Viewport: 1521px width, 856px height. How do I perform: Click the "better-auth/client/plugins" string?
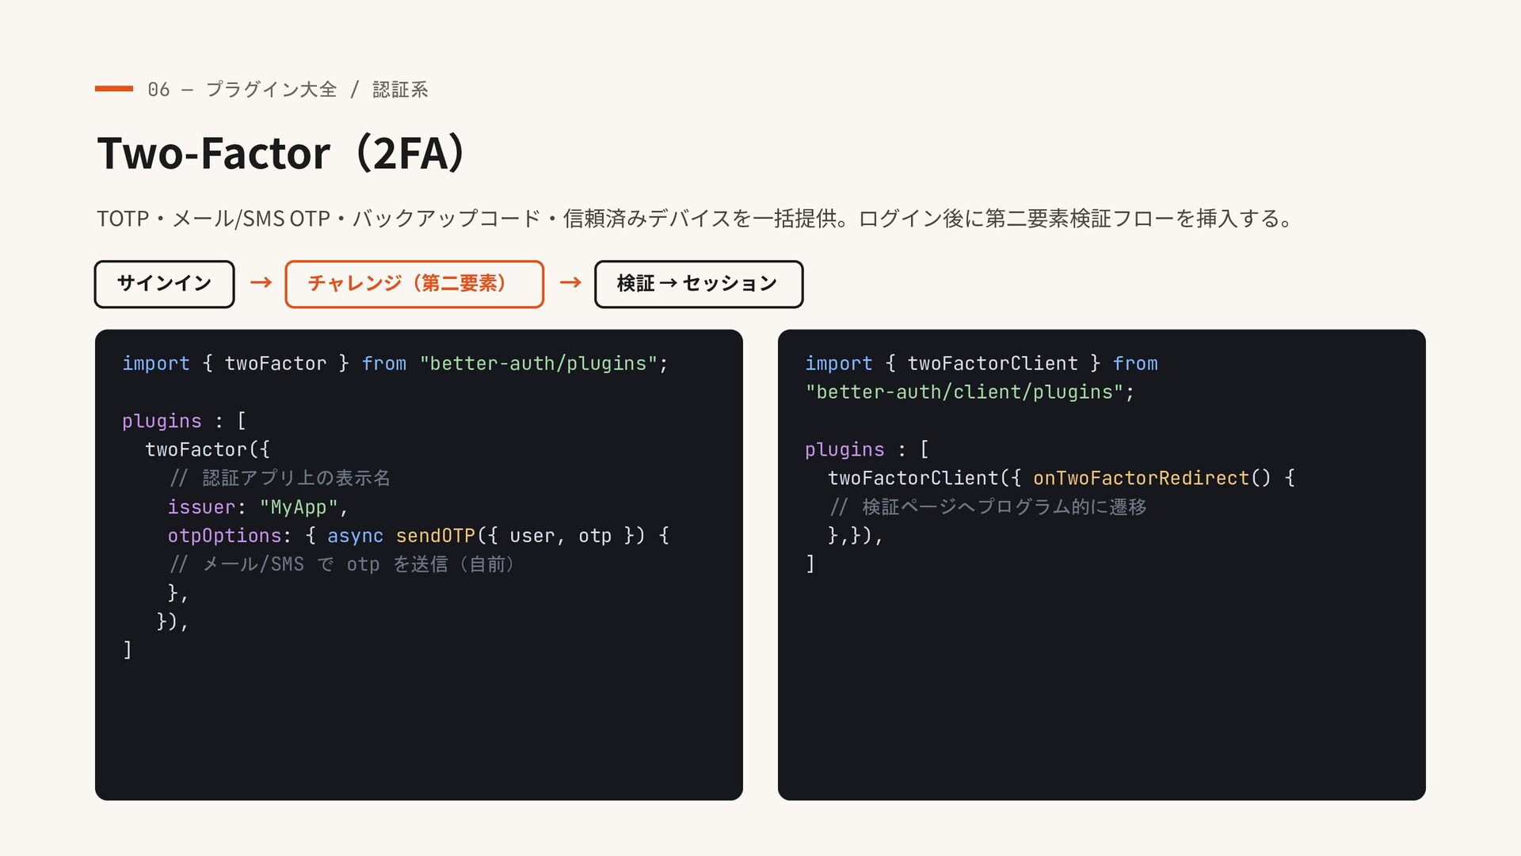(964, 392)
